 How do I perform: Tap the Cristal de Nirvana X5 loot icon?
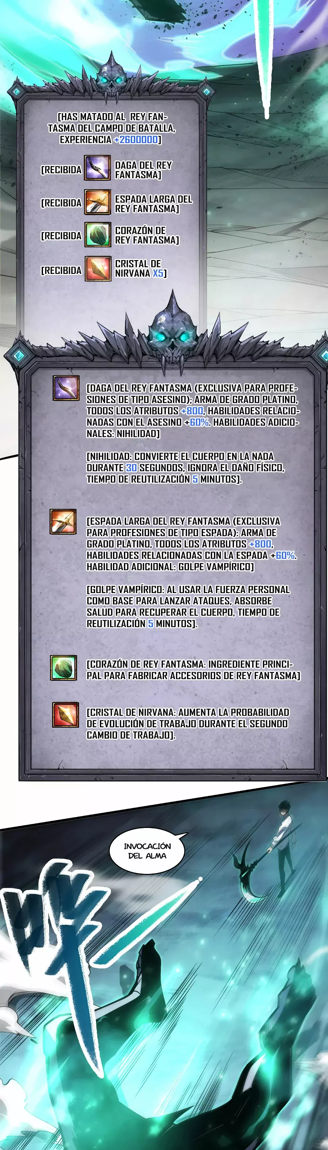pos(97,268)
